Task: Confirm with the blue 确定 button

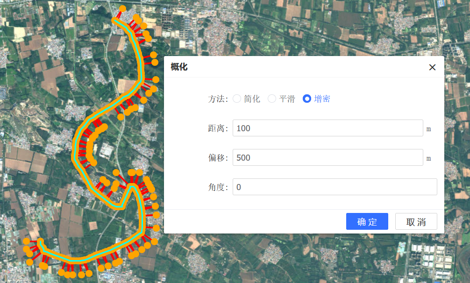Action: (367, 221)
